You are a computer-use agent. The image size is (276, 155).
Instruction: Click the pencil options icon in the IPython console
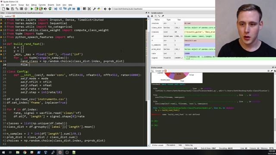(x=272, y=71)
